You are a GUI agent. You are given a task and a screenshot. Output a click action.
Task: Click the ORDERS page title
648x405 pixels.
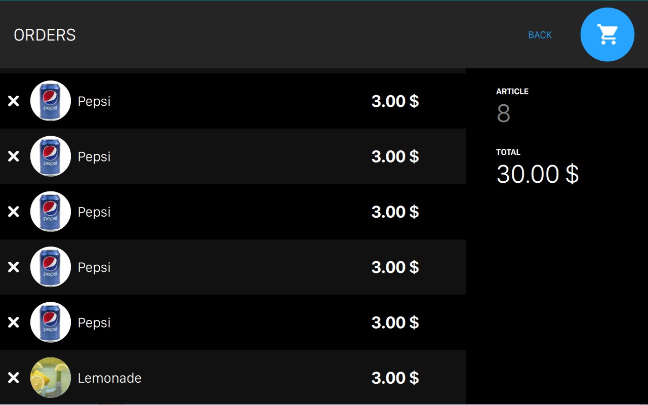pos(45,35)
